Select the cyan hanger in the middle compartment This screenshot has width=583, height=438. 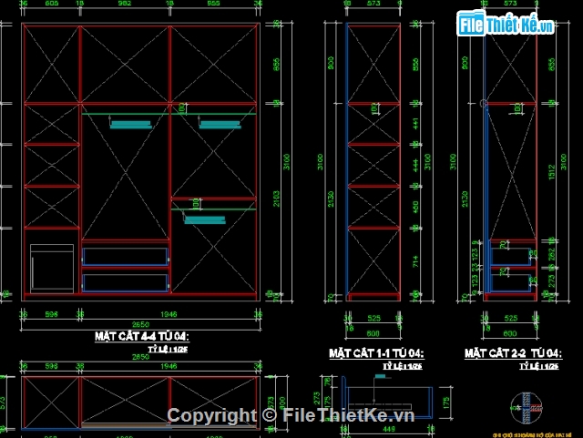131,125
